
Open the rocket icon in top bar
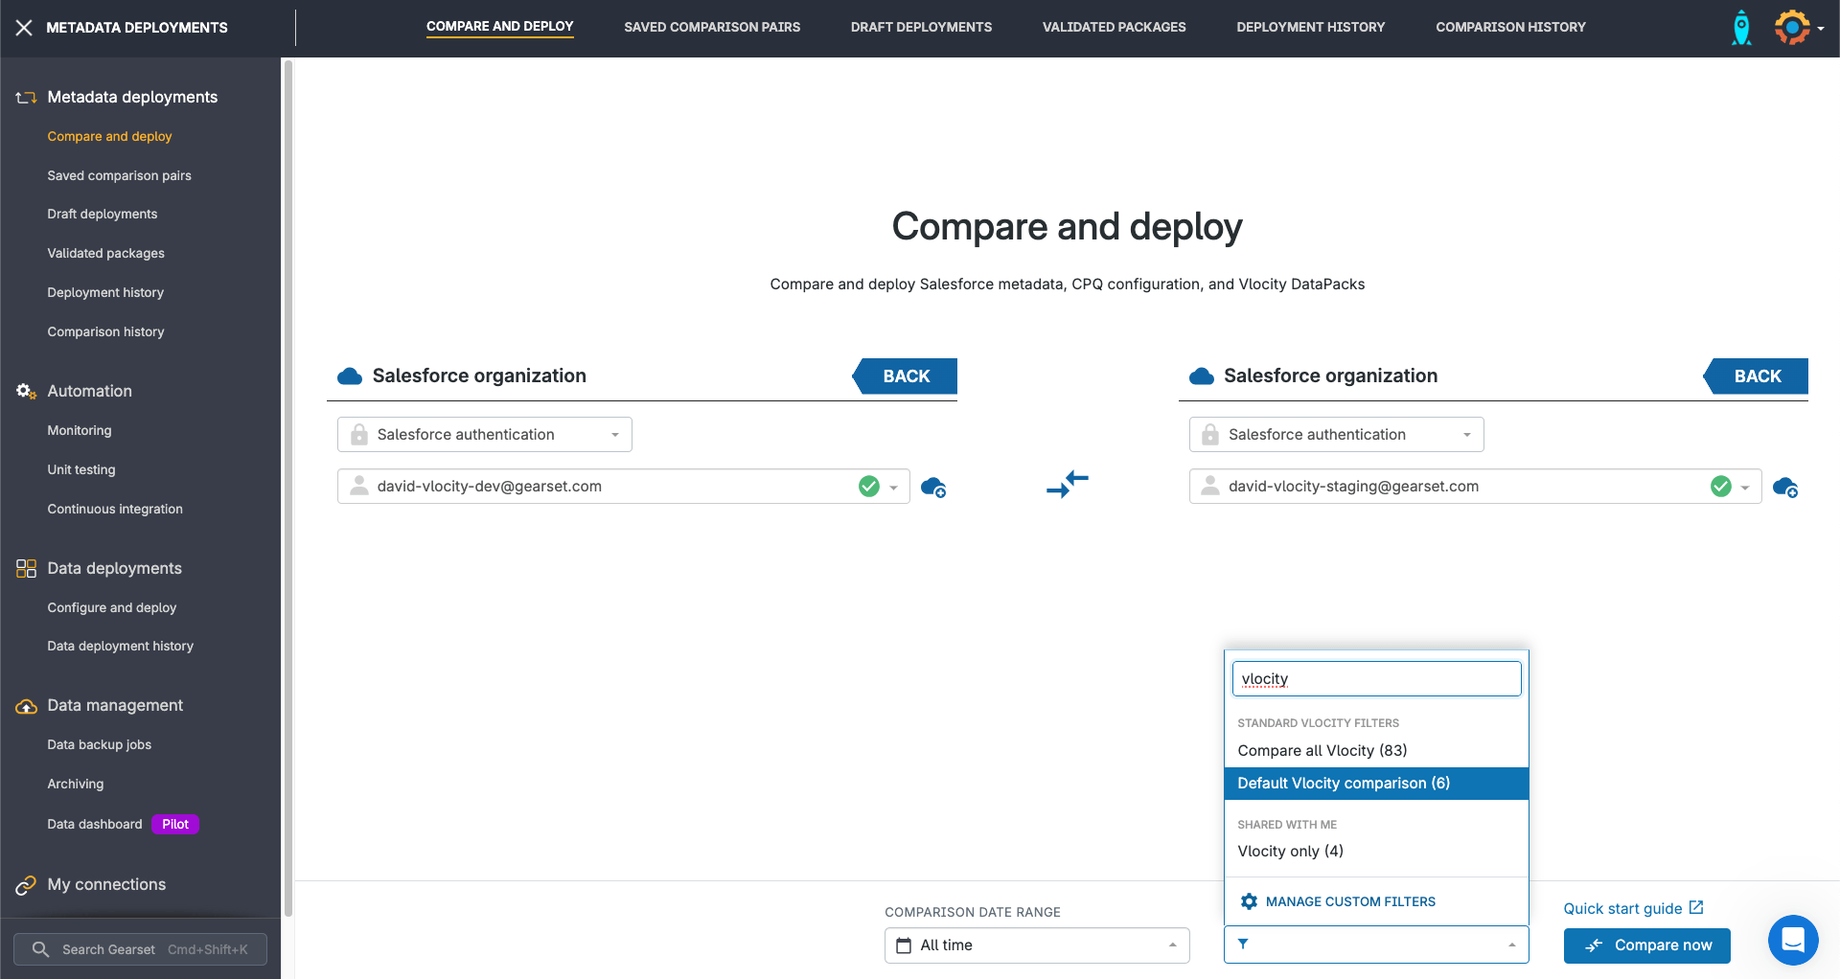[x=1741, y=28]
